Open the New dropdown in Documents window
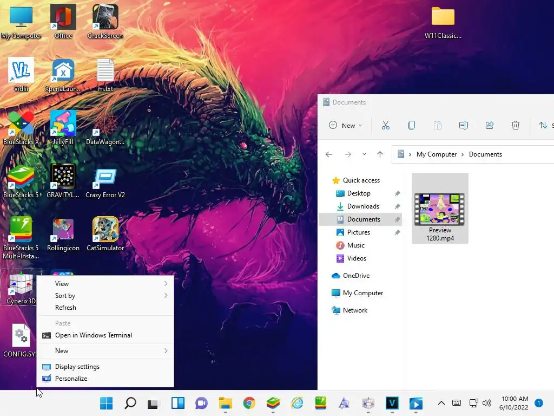The image size is (554, 416). (346, 125)
